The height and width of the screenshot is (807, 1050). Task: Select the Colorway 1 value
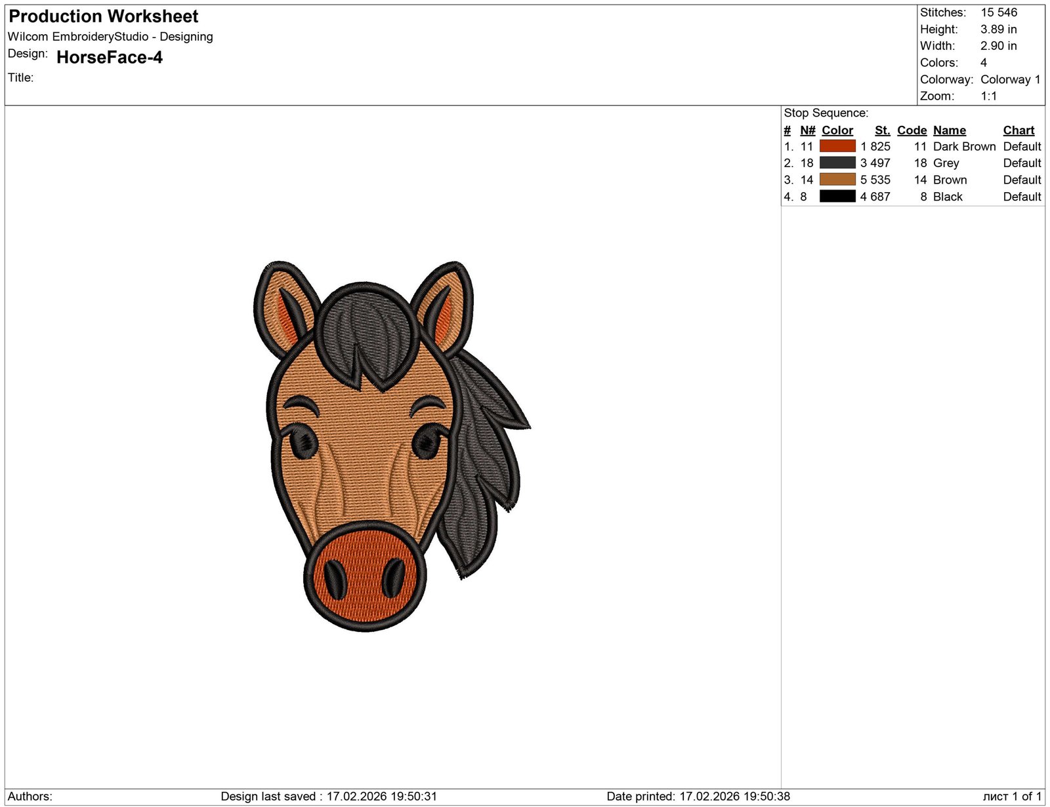pyautogui.click(x=1009, y=79)
